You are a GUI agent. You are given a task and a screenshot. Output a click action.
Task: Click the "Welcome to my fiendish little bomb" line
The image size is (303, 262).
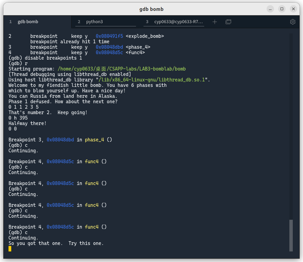[88, 86]
